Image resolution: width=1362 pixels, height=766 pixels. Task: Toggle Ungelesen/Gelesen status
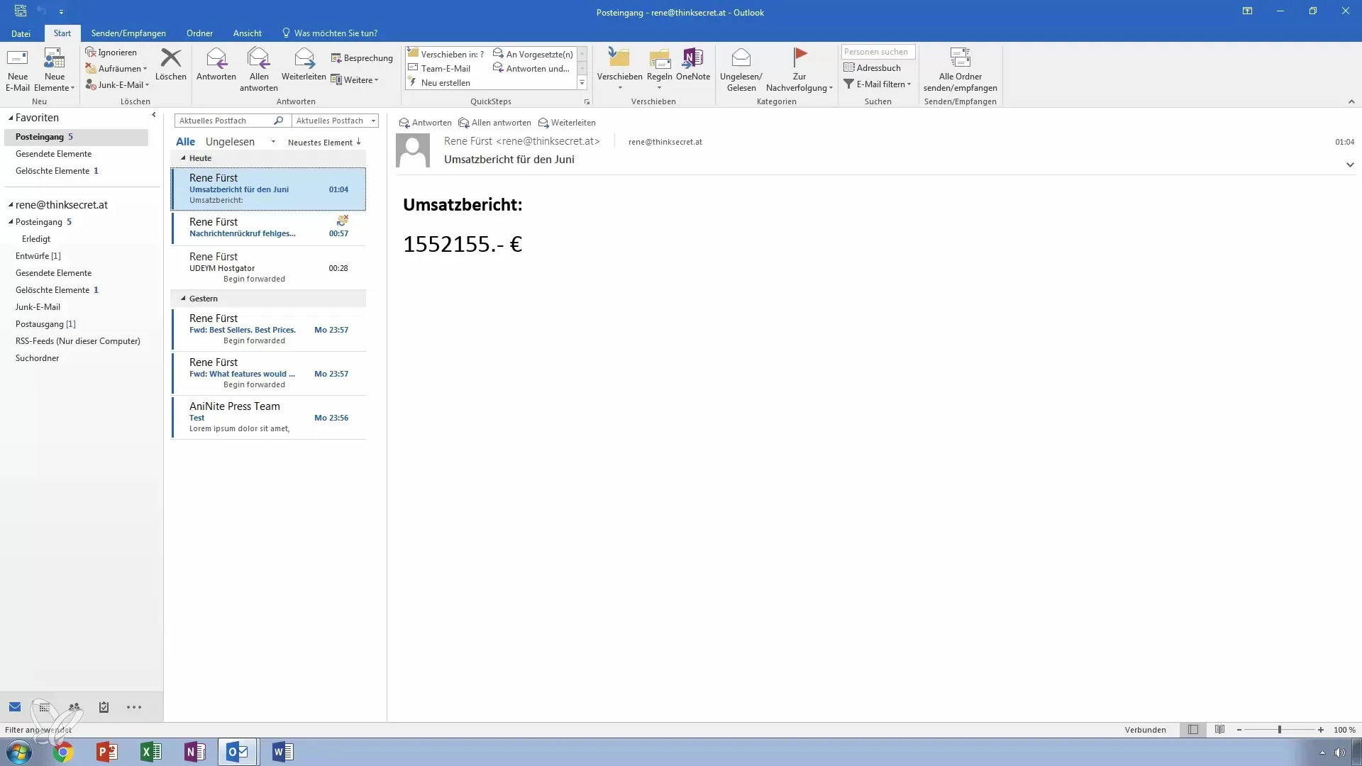click(x=741, y=70)
